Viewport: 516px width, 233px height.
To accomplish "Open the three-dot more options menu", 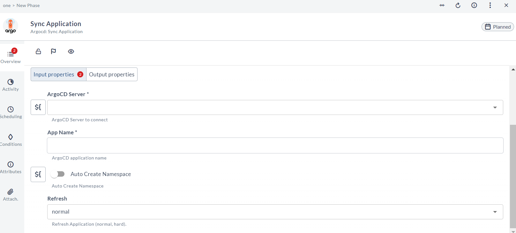I will click(490, 5).
